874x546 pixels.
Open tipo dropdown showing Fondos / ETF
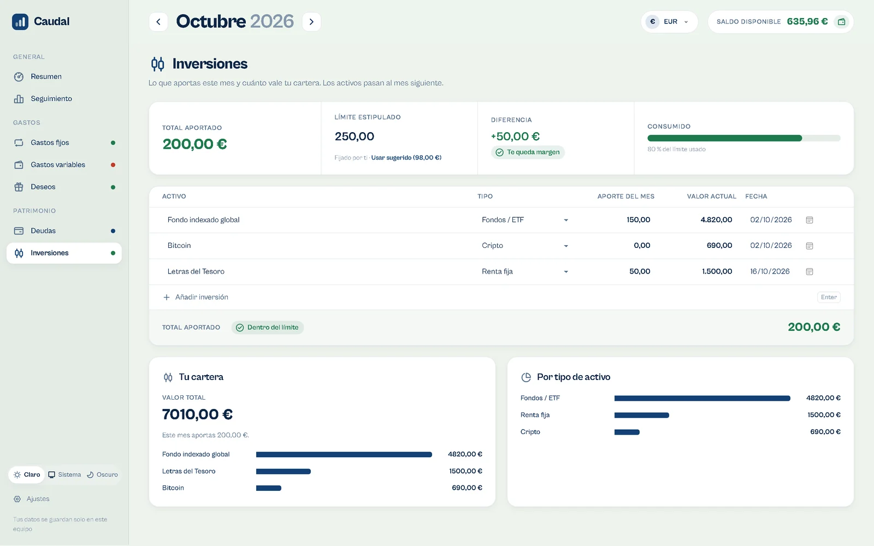coord(525,220)
